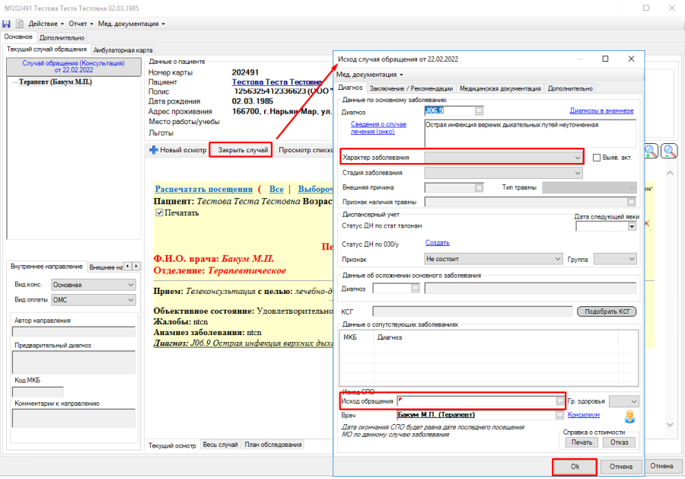Screen dimensions: 685x479
Task: Open diagnosis lookup next to J06.9
Action: (479, 111)
